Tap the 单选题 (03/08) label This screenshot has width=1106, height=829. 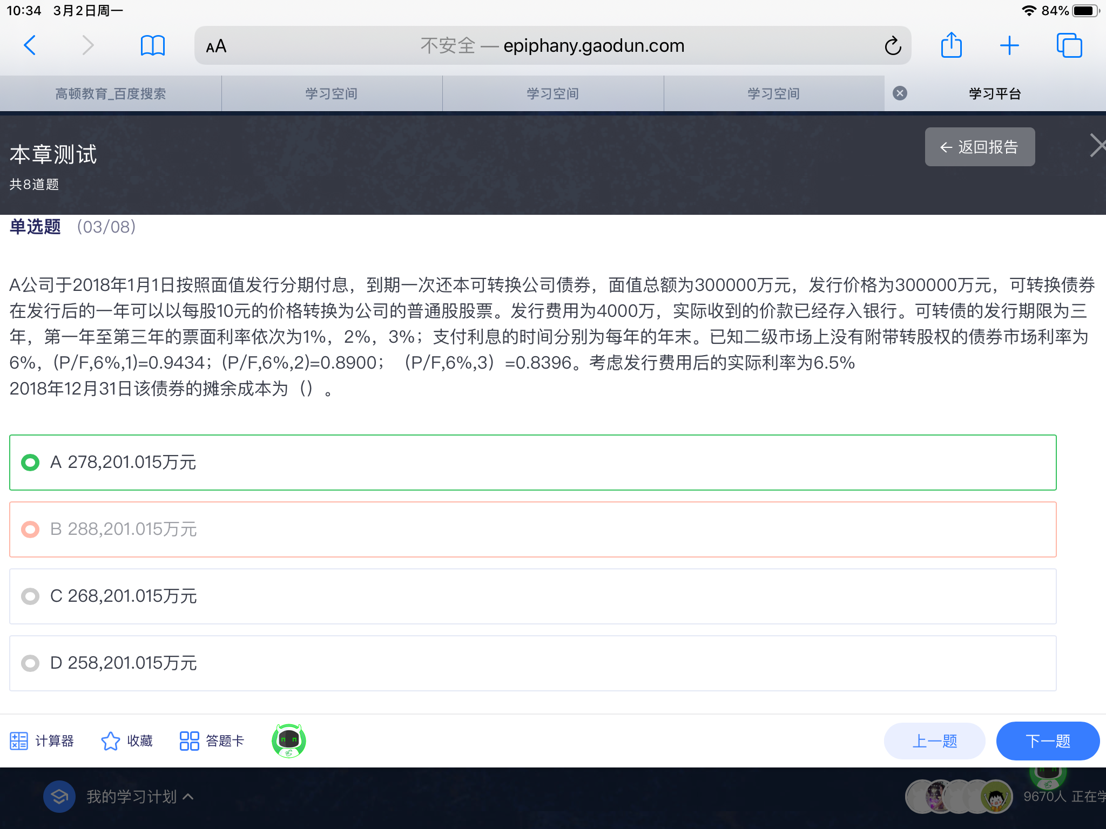pos(72,227)
